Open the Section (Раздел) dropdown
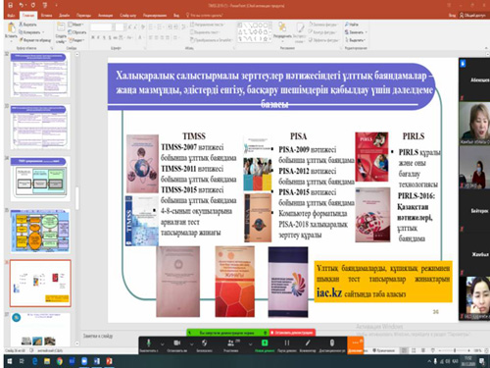Screen dimensions: 490x368 [76, 40]
